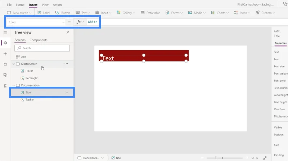Click the Insert plus sidebar icon
288x161 pixels.
point(5,54)
